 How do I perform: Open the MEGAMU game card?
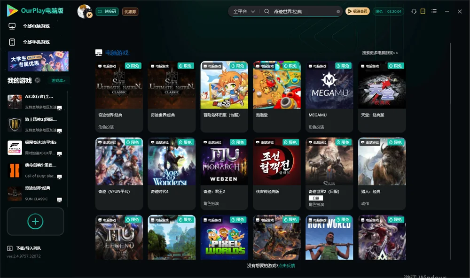pos(329,96)
